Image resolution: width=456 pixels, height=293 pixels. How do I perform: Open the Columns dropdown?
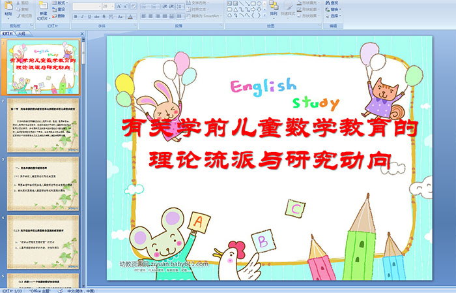pyautogui.click(x=180, y=16)
